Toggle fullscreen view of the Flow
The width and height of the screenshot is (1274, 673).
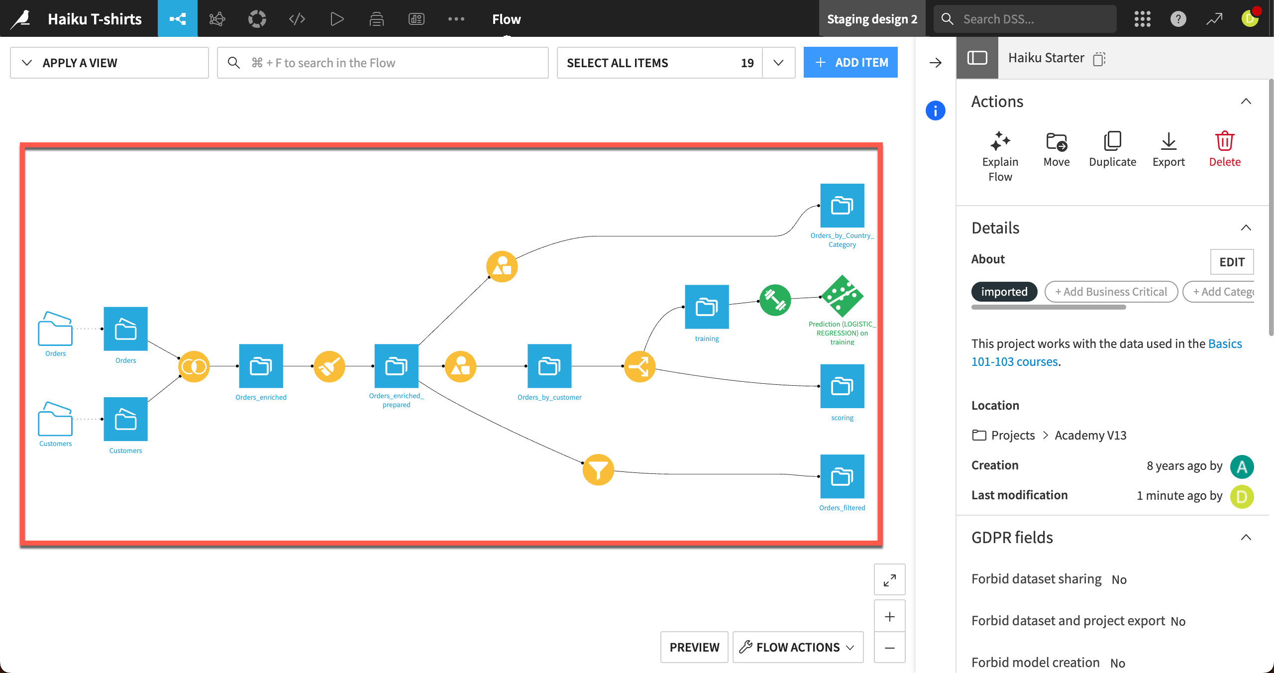coord(889,579)
